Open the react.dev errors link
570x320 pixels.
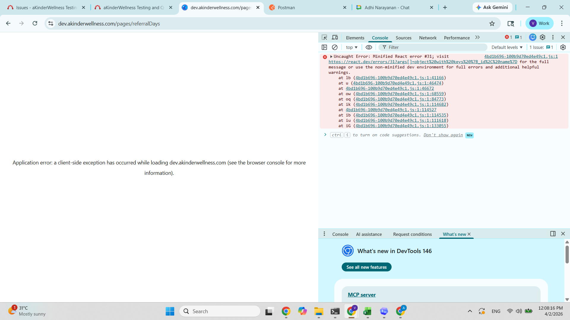pos(422,62)
